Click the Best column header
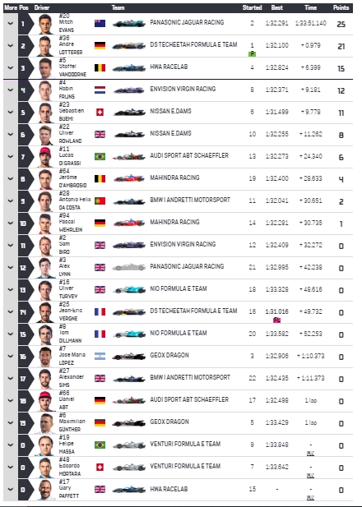 click(x=276, y=7)
